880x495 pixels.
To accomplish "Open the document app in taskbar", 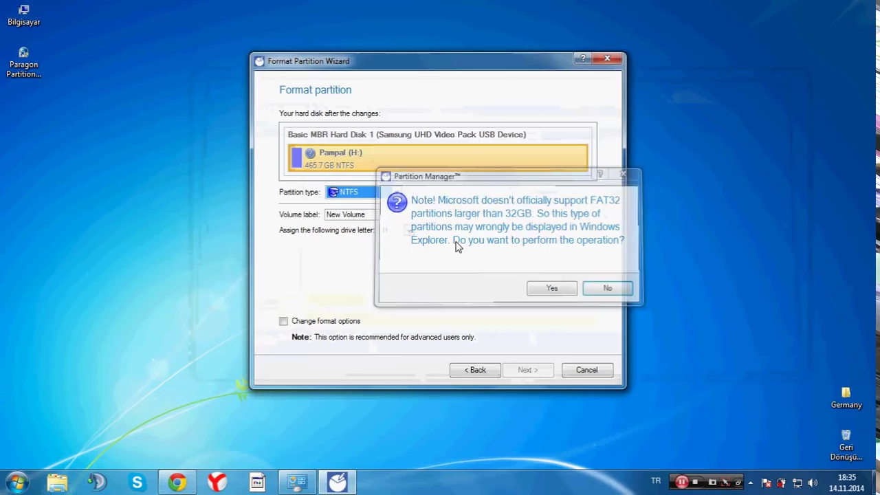I will (x=257, y=483).
